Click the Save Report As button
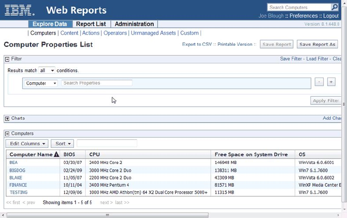The image size is (347, 218). pyautogui.click(x=317, y=44)
